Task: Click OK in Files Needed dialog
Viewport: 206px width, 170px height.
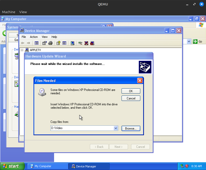Action: pos(131,91)
